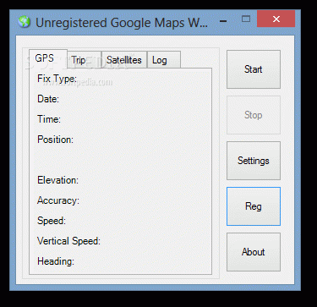Click the grayed-out Stop button
Screen dimensions: 317x307
click(x=254, y=115)
